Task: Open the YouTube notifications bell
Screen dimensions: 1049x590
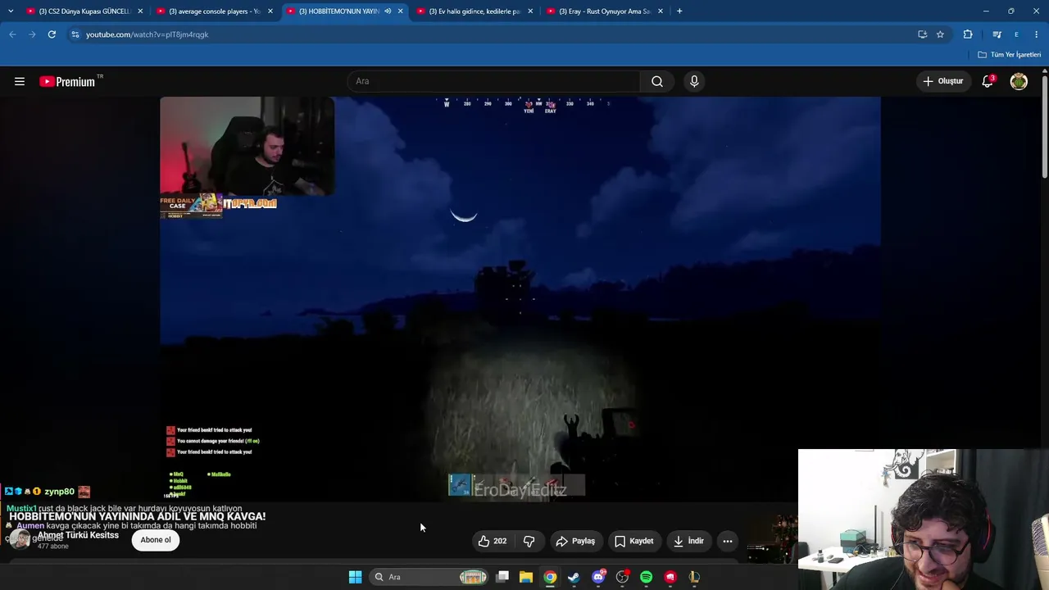Action: tap(988, 81)
